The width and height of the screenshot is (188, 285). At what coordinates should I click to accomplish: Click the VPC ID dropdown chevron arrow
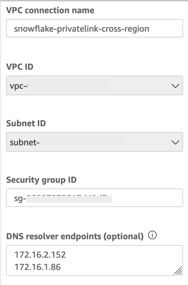[x=175, y=86]
